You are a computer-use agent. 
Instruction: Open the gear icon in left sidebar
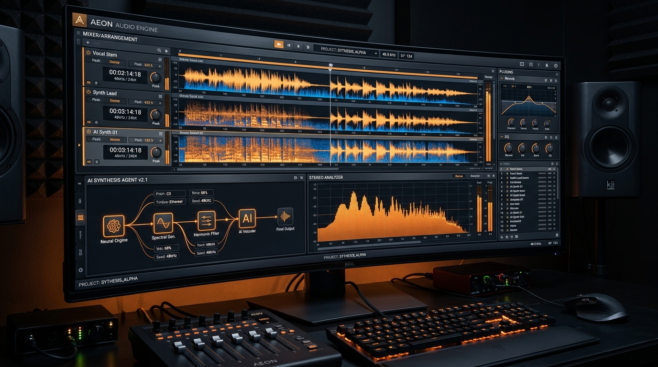coord(80,270)
